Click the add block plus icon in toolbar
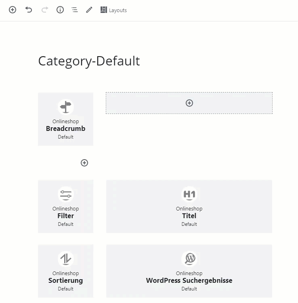This screenshot has height=303, width=298. (x=13, y=10)
